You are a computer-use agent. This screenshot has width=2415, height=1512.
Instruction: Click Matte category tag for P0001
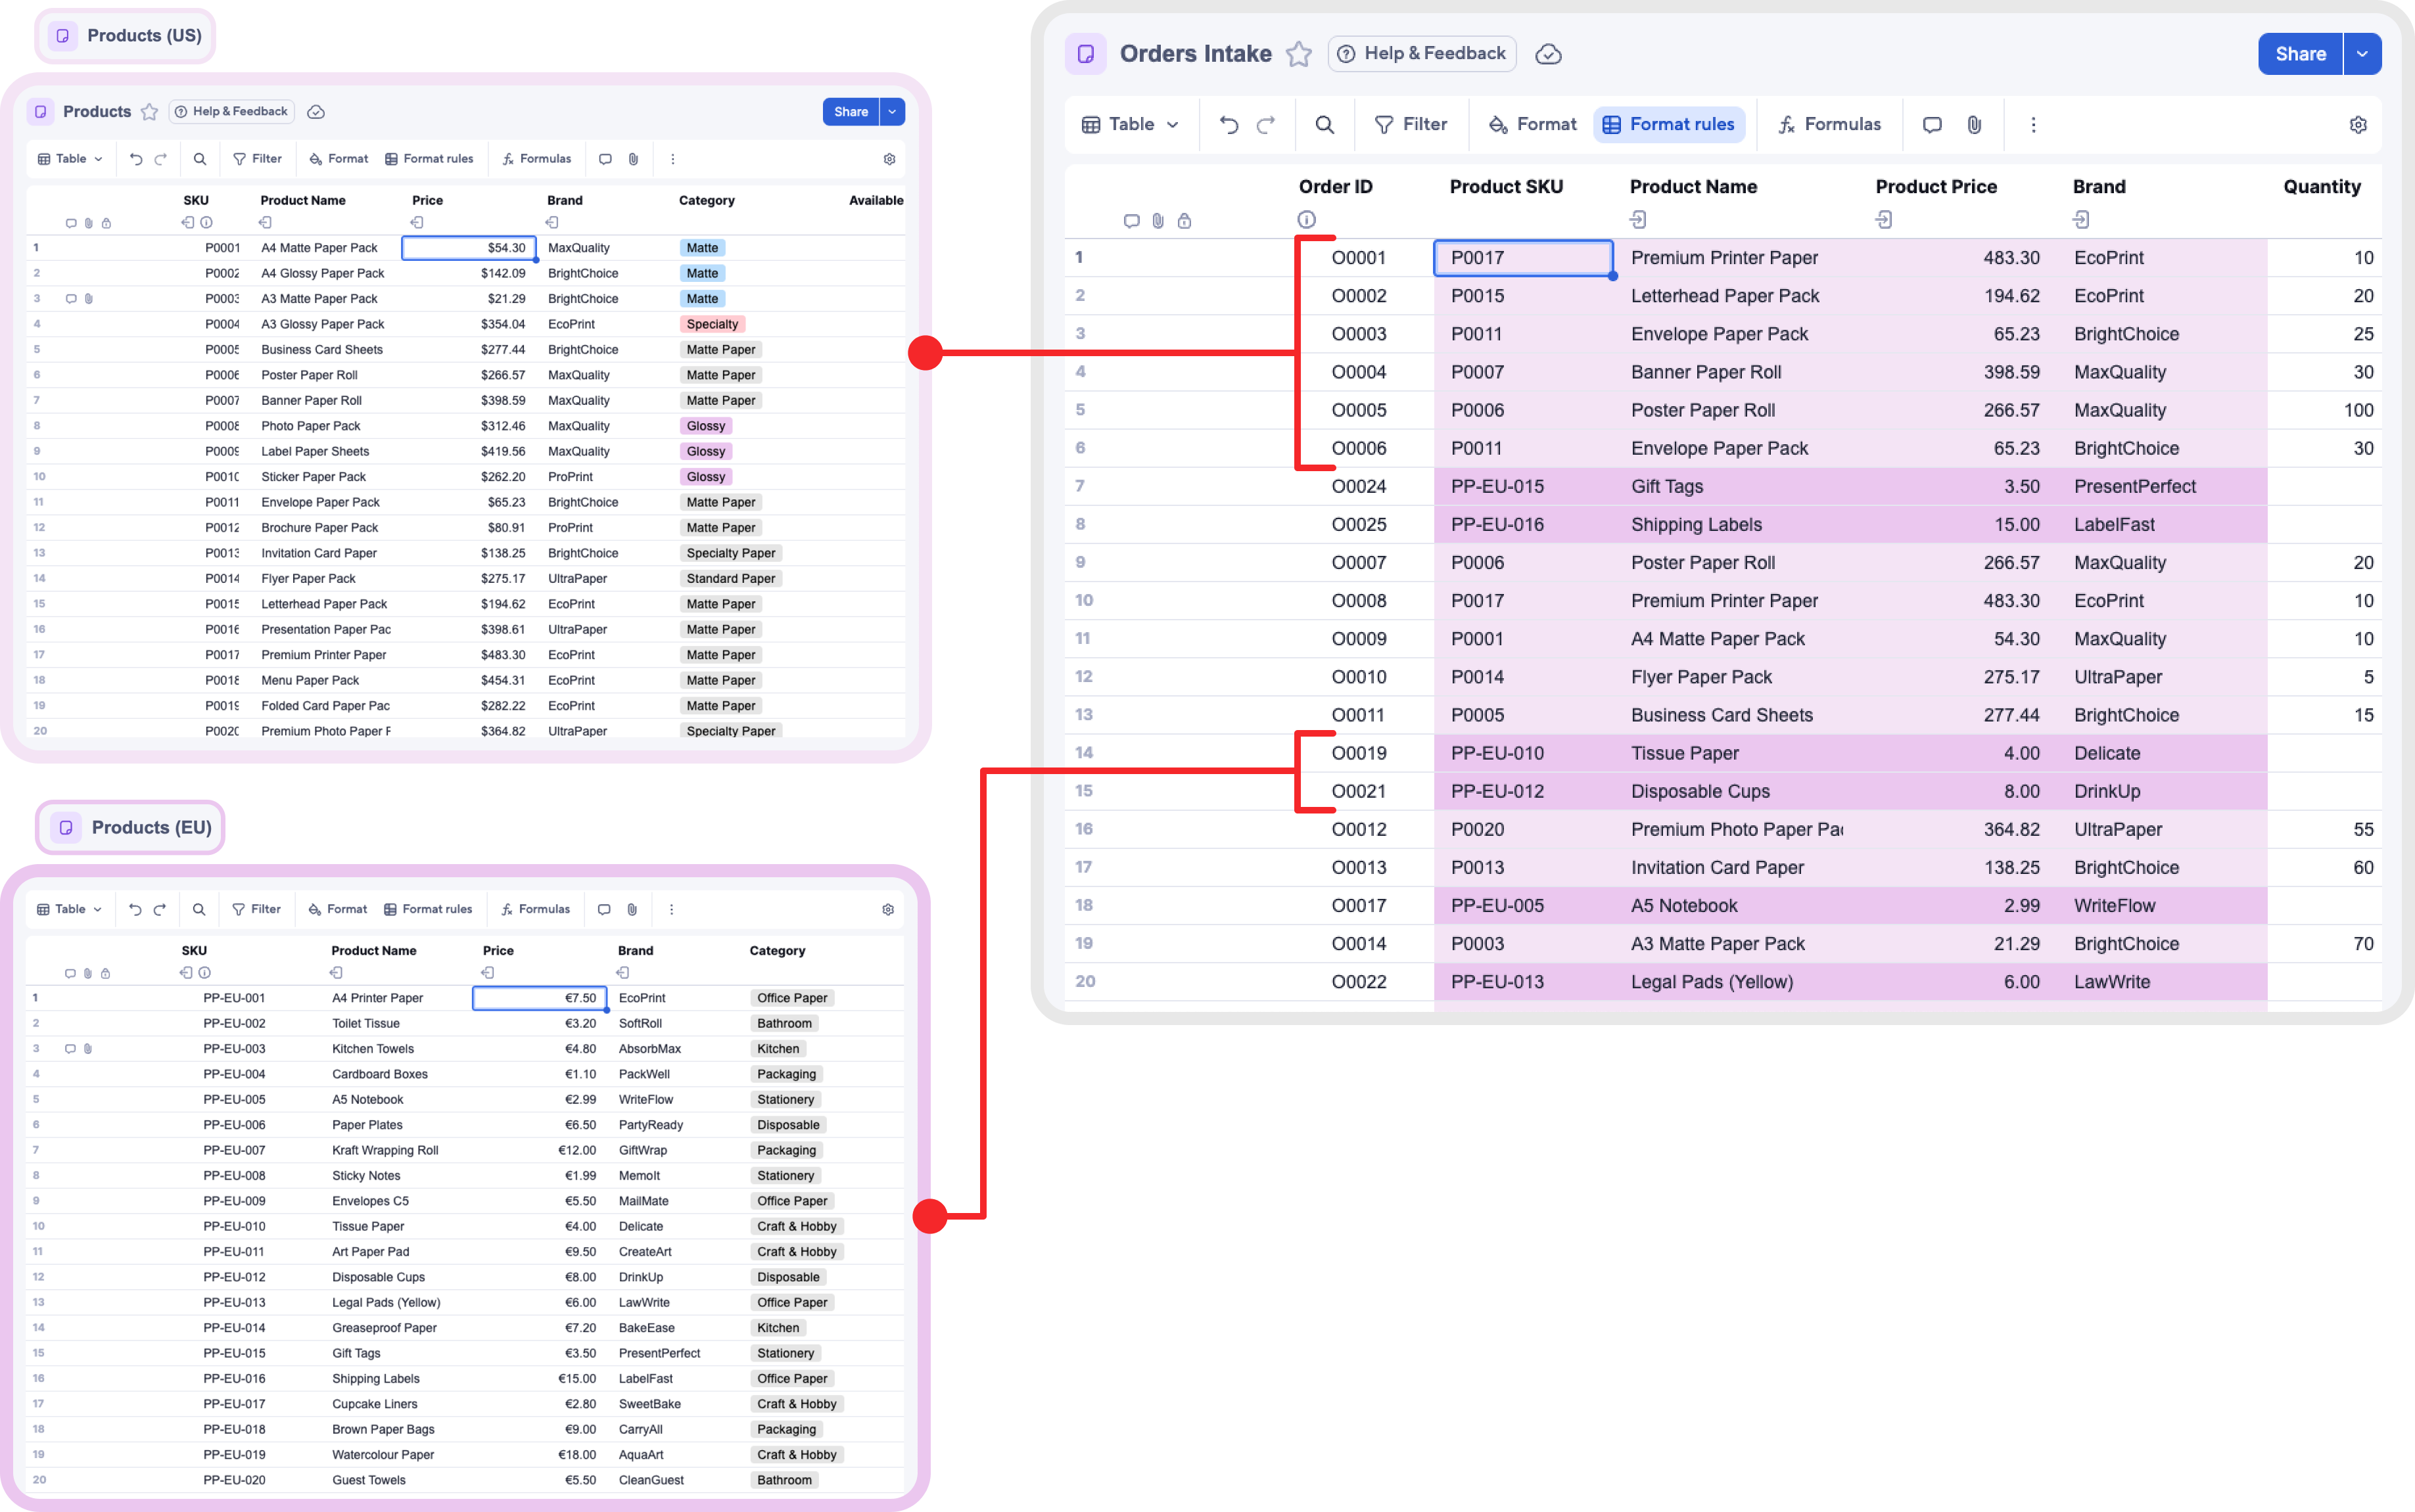pyautogui.click(x=702, y=248)
